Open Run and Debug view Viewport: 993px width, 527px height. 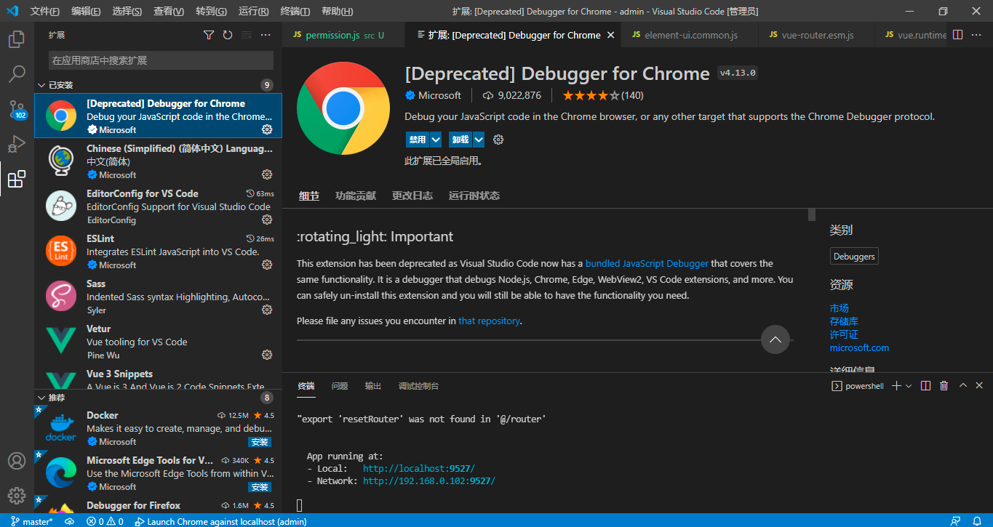tap(17, 144)
